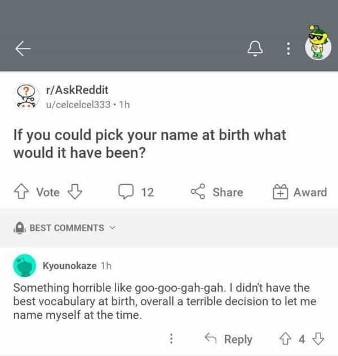The image size is (338, 356).
Task: Open the three-dot overflow menu in header
Action: [288, 50]
